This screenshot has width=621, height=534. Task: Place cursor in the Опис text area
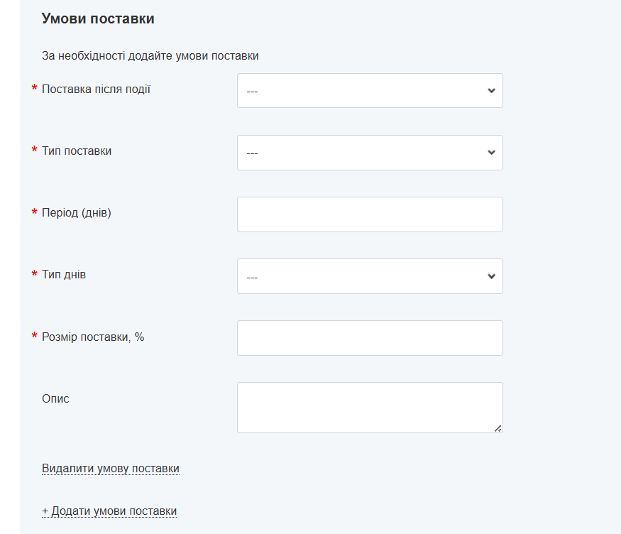coord(369,408)
